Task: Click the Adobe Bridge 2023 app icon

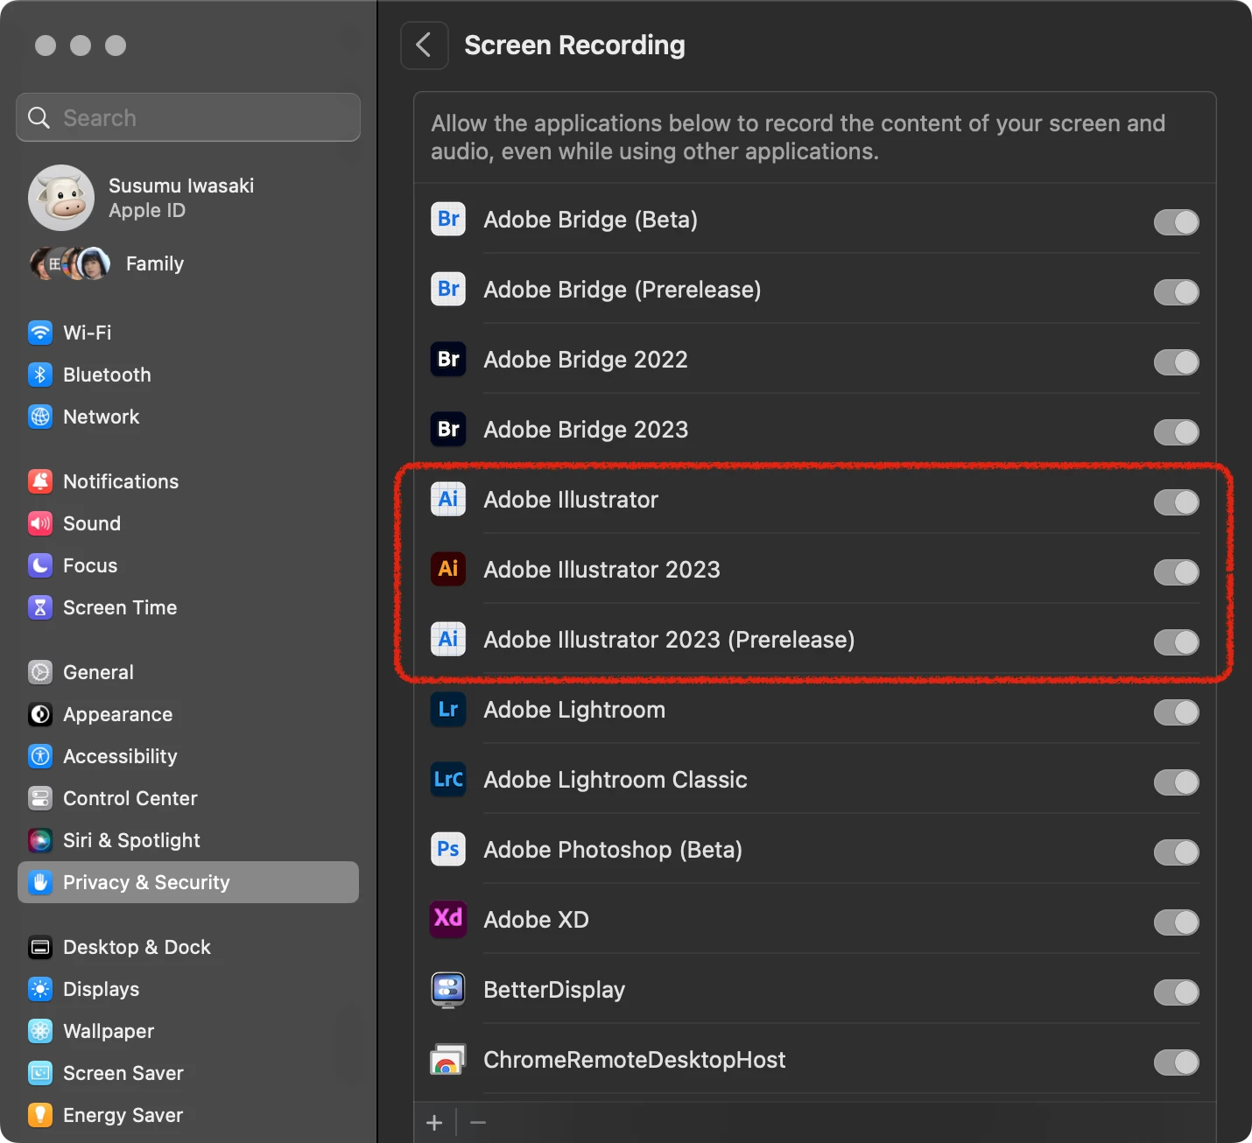Action: pyautogui.click(x=448, y=429)
